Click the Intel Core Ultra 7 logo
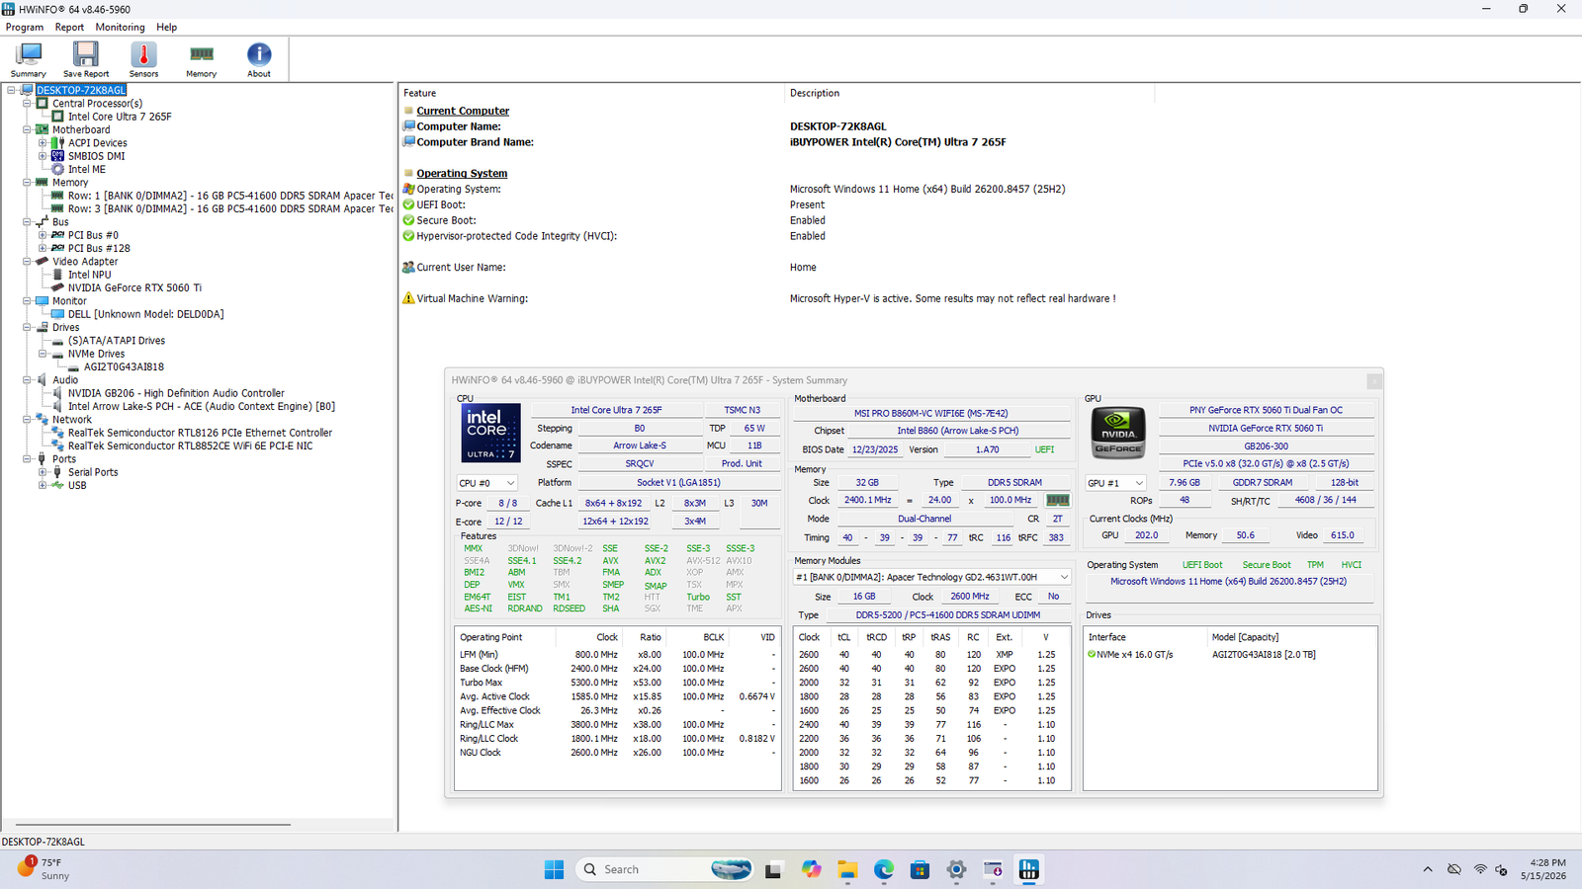 click(490, 433)
